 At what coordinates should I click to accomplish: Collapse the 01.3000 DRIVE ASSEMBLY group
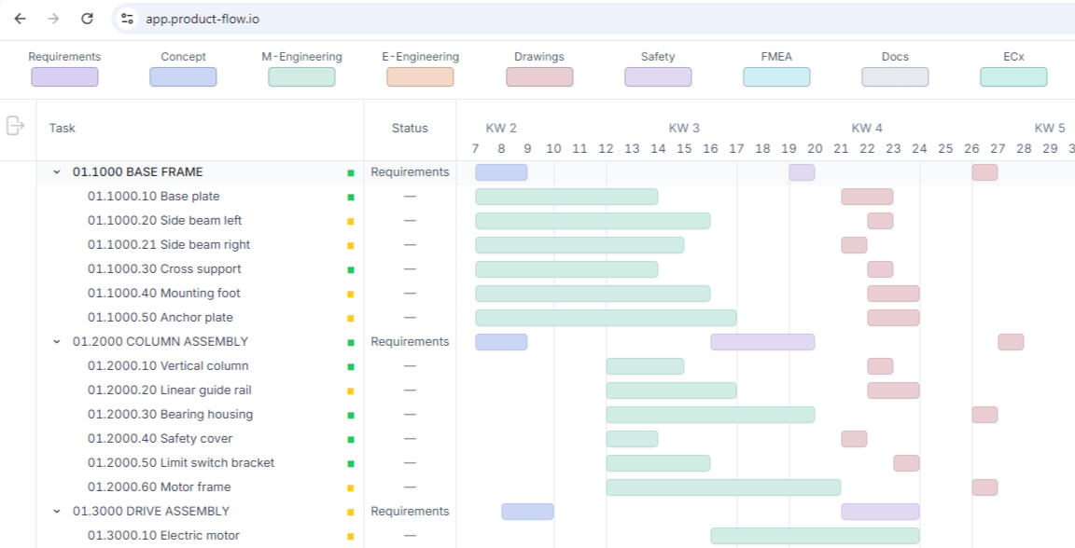pos(57,512)
